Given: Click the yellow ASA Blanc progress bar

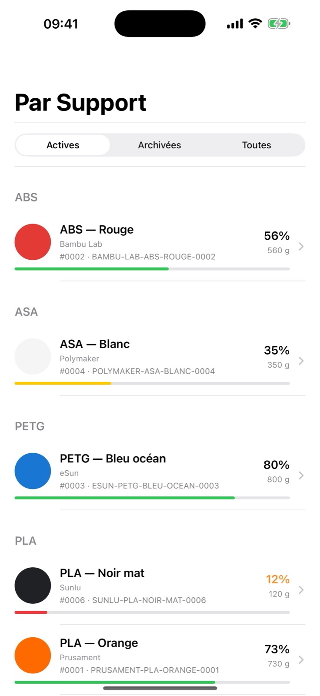Looking at the screenshot, I should click(x=63, y=383).
